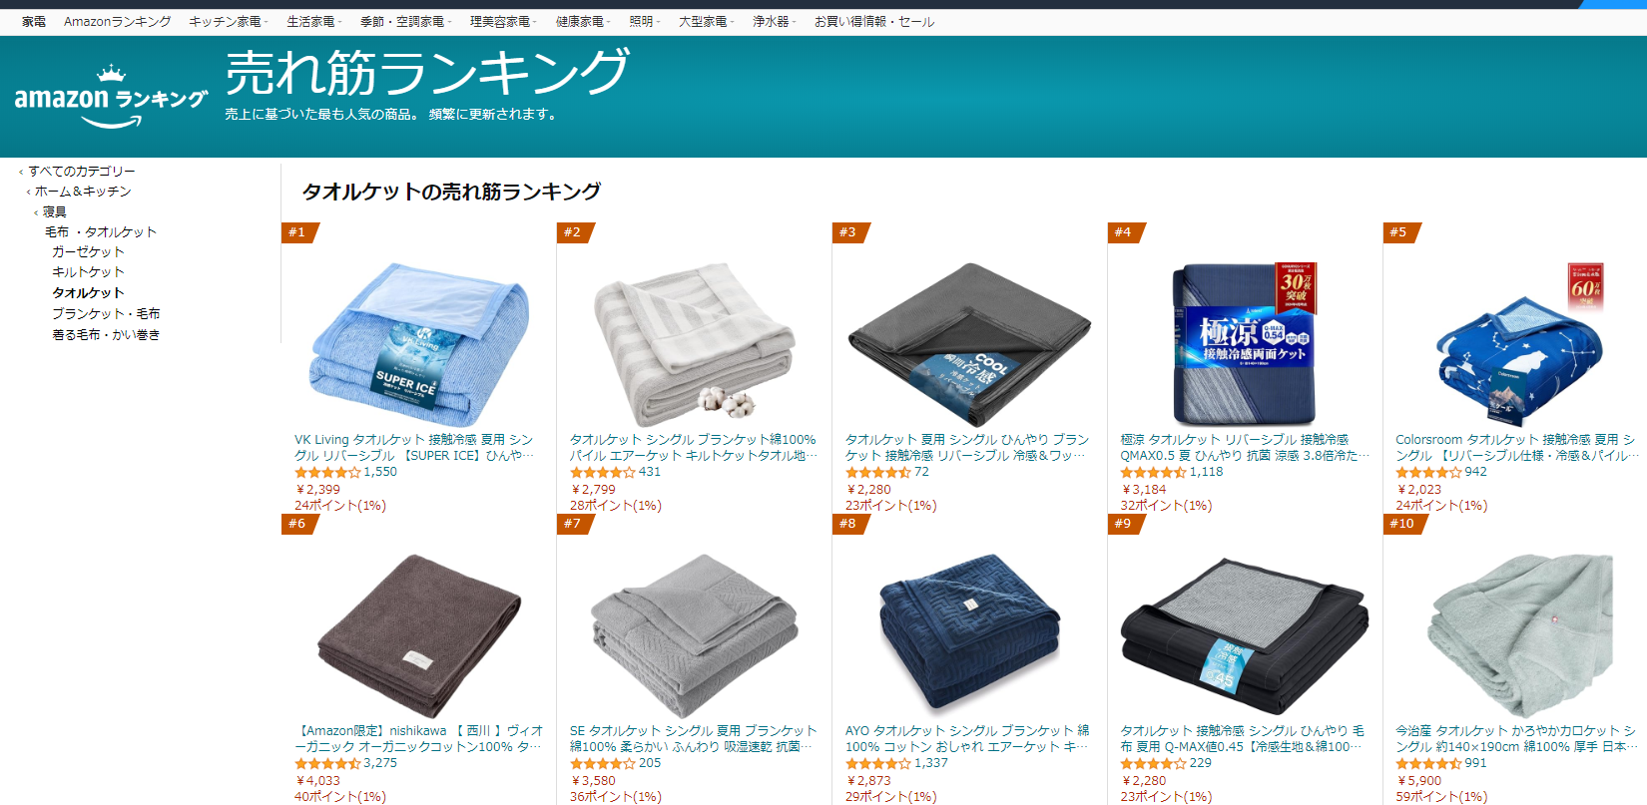The width and height of the screenshot is (1647, 805).
Task: Click the Amazon ランキング crown logo
Action: click(x=111, y=98)
